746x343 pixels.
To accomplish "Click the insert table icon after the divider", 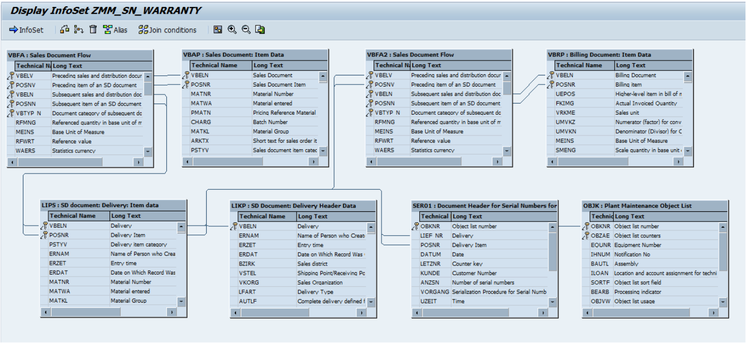I will (64, 30).
